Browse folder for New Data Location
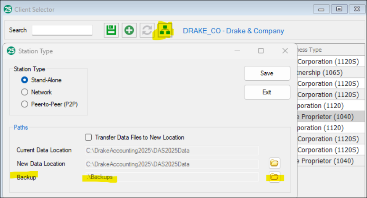Image resolution: width=367 pixels, height=198 pixels. (x=274, y=163)
